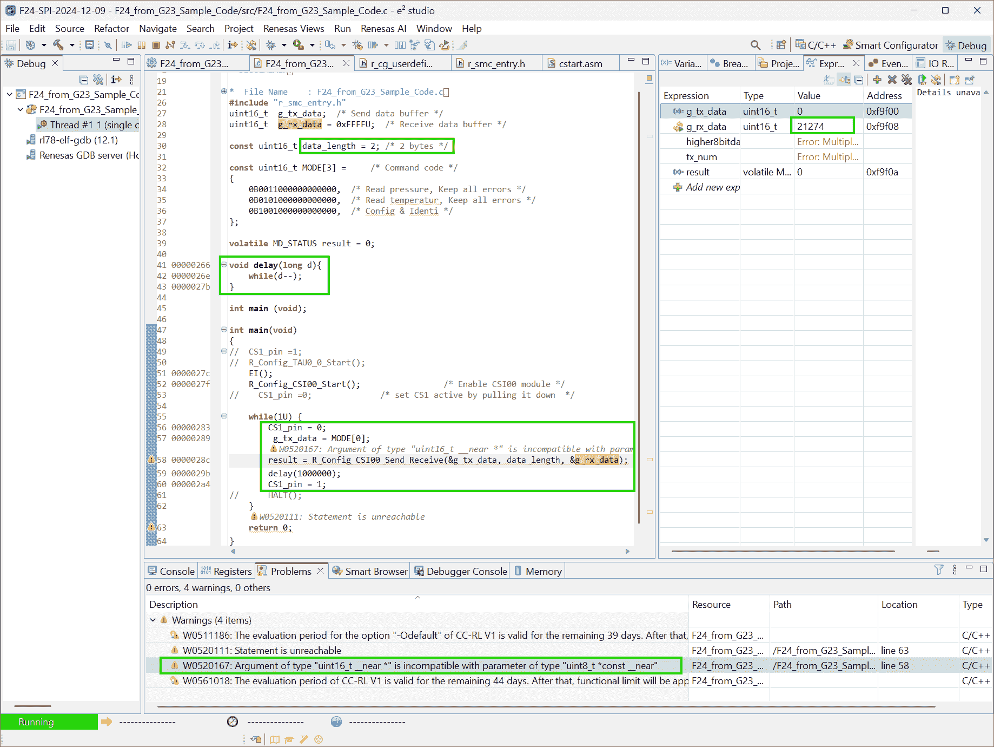Click the plus icon in Expressions toolbar

click(x=877, y=80)
